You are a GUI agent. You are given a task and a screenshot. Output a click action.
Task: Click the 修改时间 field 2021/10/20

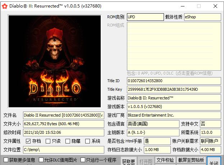[64, 132]
